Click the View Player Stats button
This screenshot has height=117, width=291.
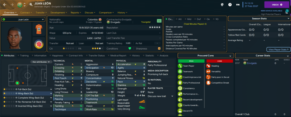(x=278, y=49)
